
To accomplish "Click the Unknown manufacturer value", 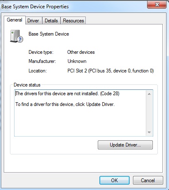I will pyautogui.click(x=77, y=61).
